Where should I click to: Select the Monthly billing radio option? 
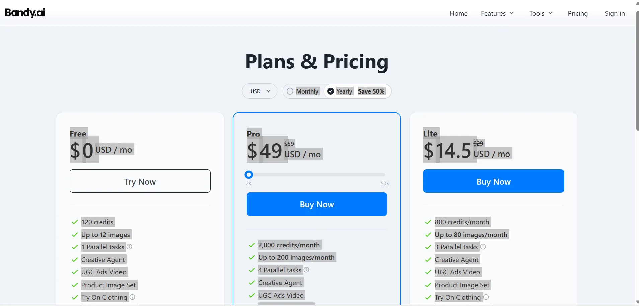point(290,91)
